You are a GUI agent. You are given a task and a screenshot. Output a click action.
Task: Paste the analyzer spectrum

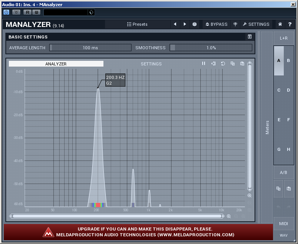point(242,64)
